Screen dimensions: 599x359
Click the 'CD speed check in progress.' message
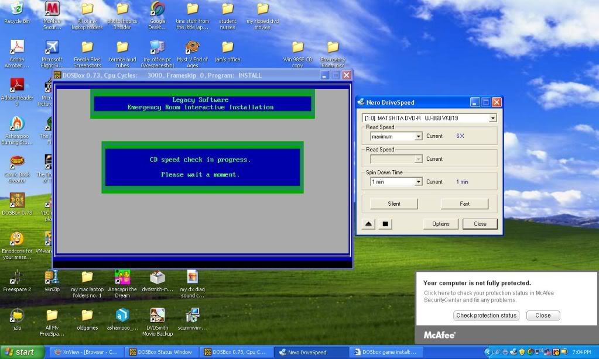pyautogui.click(x=200, y=160)
